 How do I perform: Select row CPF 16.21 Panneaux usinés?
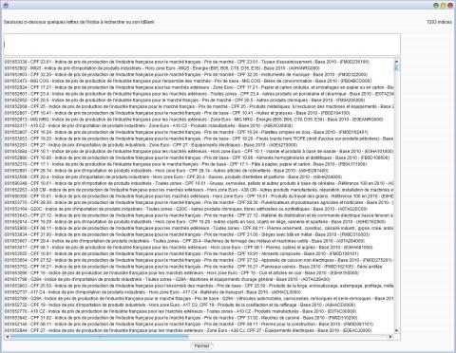pos(199,267)
